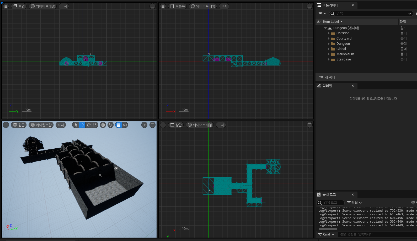Open Lit (라이팅포함) view mode dropdown

pos(41,125)
